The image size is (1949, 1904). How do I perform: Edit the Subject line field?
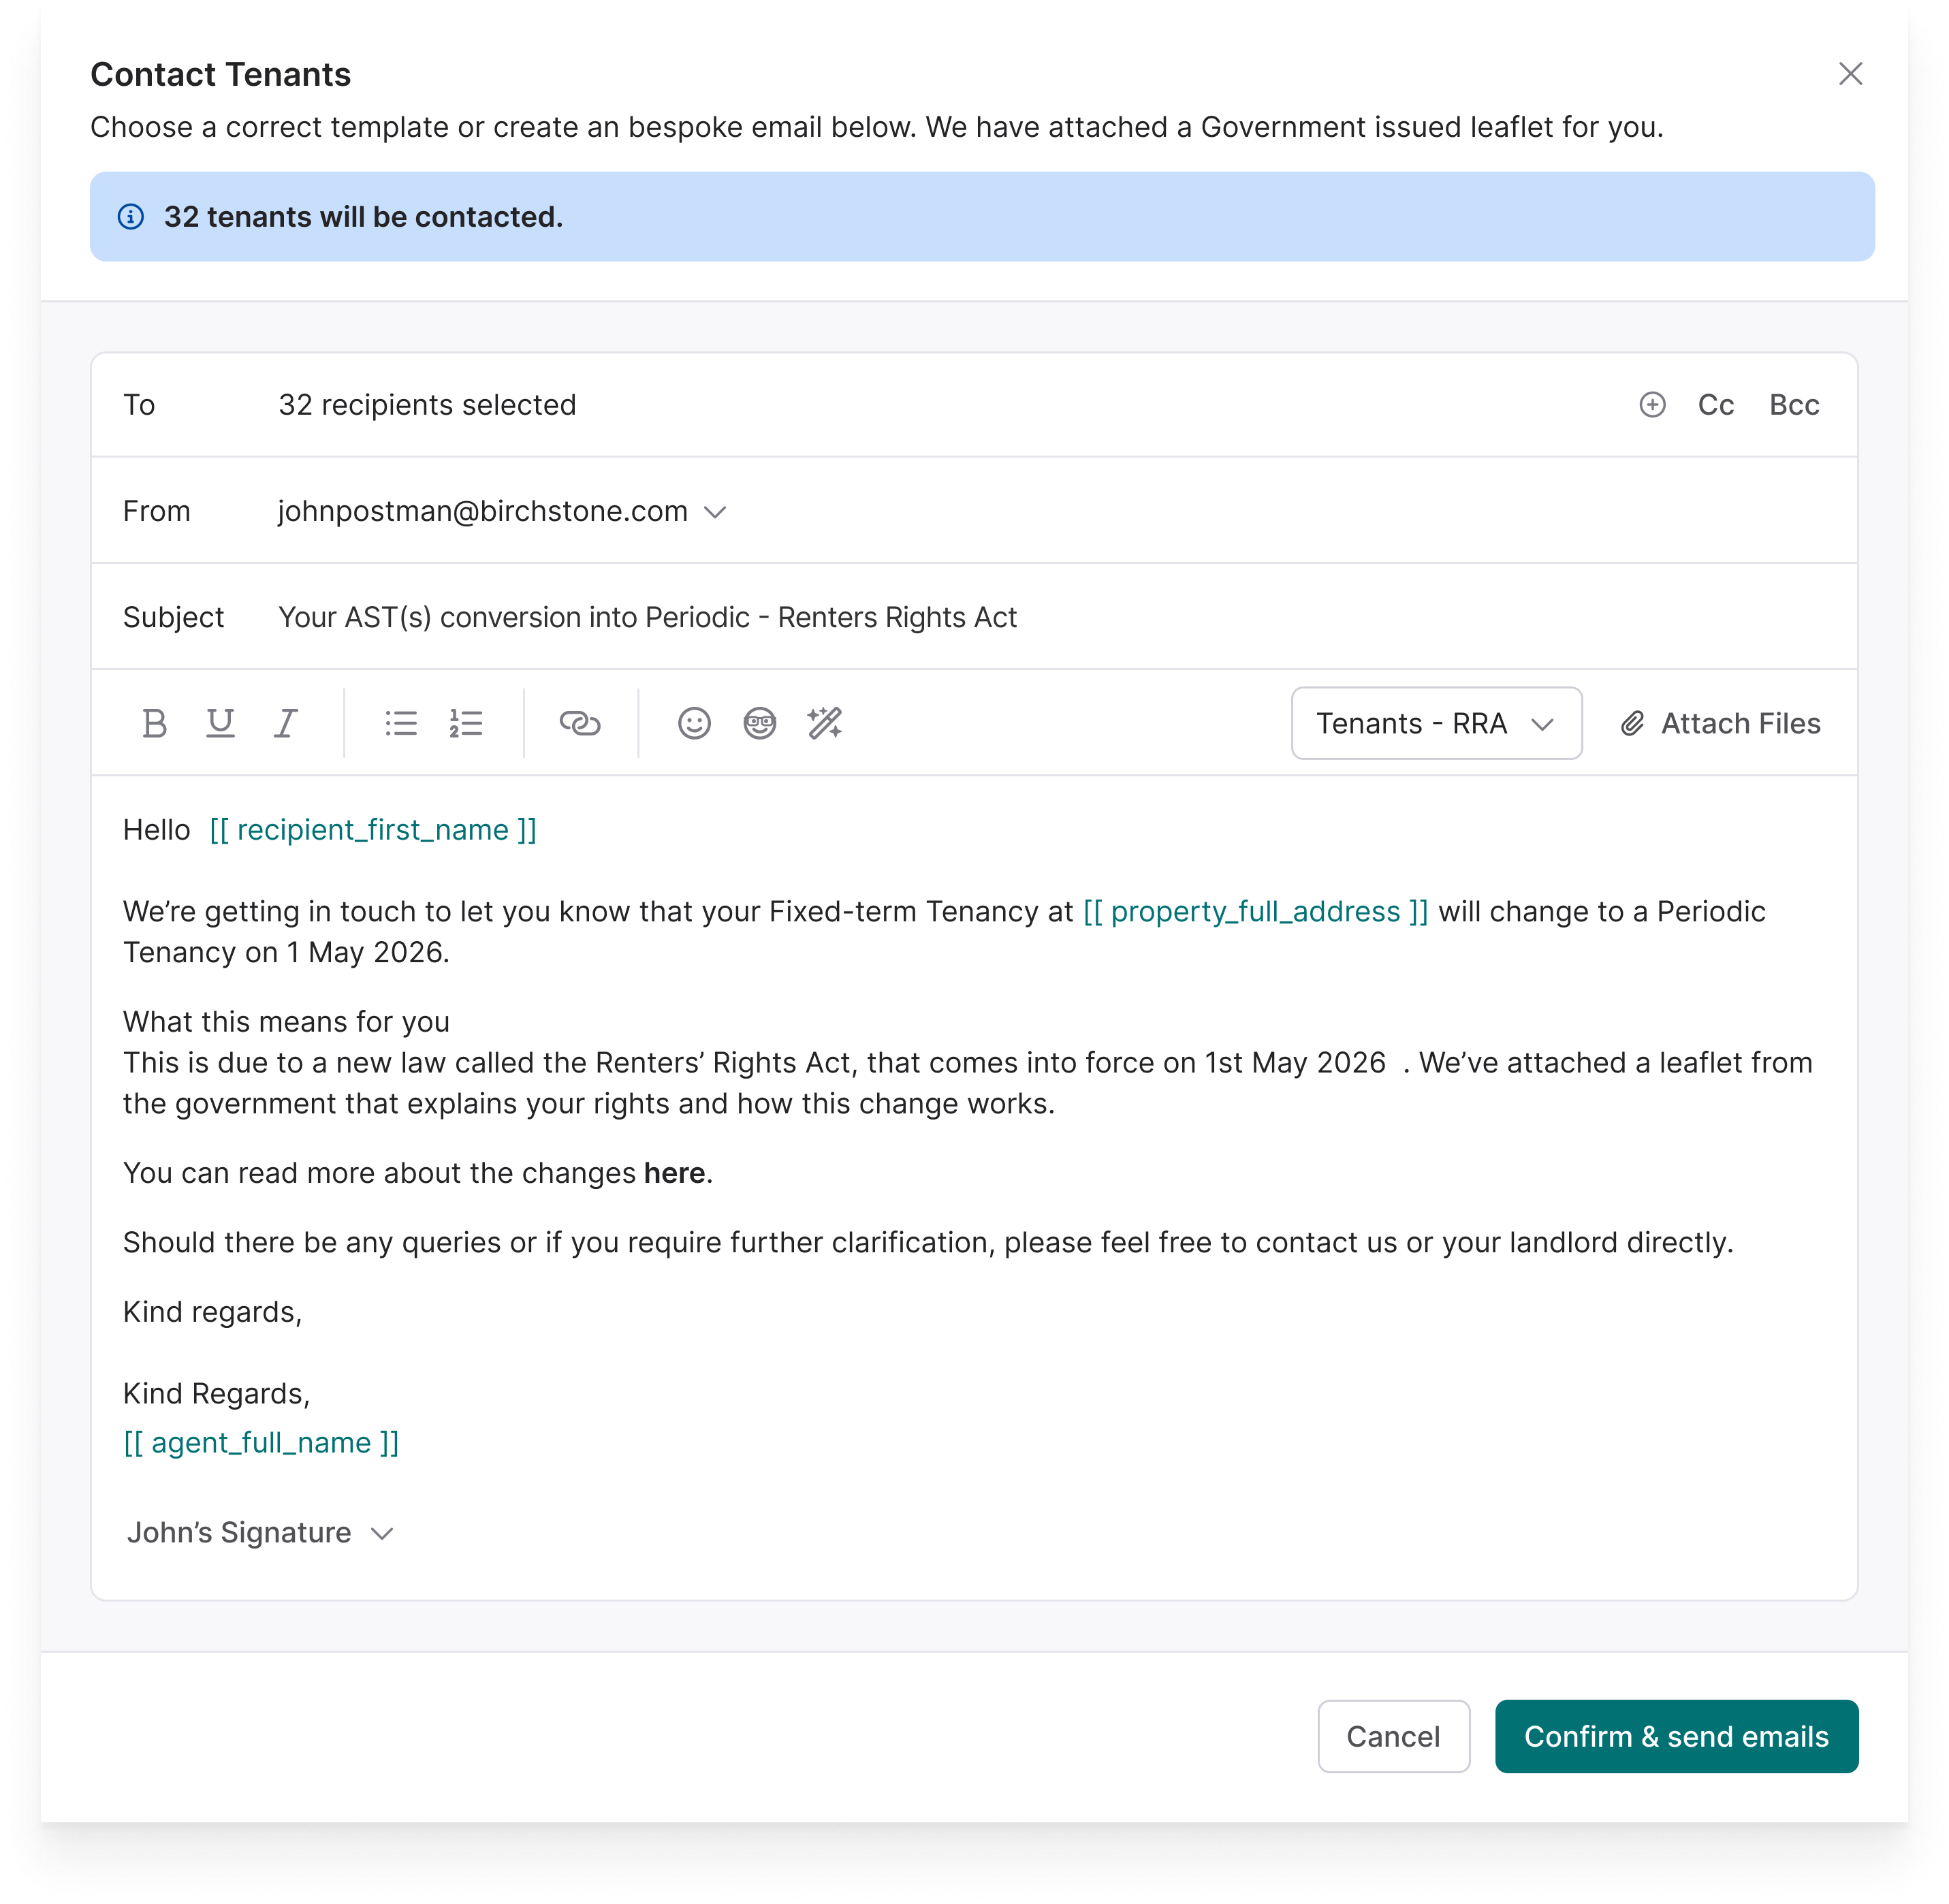pyautogui.click(x=647, y=617)
